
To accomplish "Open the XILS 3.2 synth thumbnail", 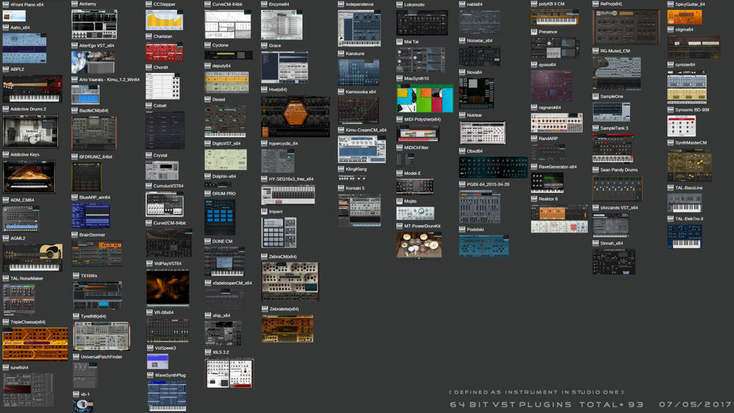I will [229, 373].
